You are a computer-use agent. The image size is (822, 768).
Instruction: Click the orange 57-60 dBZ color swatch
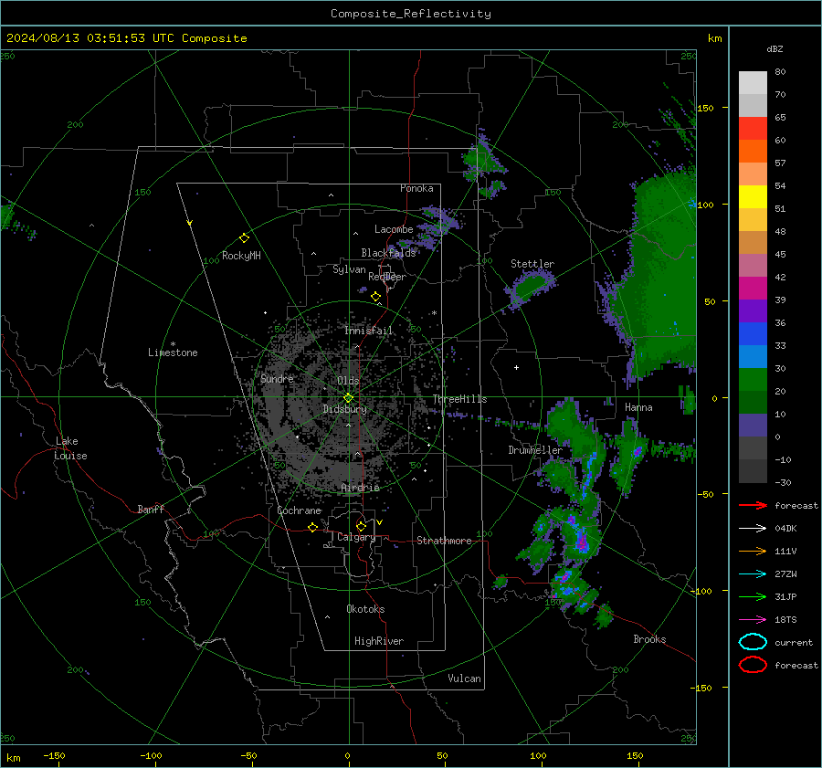coord(753,151)
